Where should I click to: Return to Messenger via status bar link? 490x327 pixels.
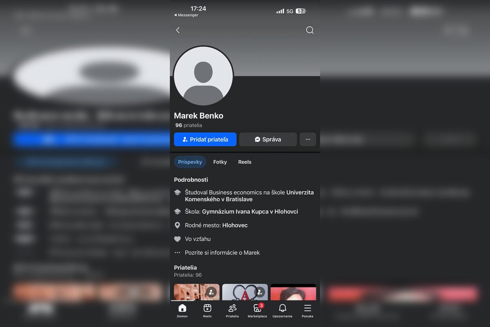186,15
